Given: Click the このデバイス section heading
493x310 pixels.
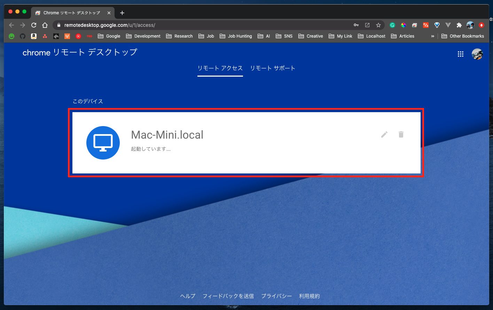Looking at the screenshot, I should (x=88, y=101).
